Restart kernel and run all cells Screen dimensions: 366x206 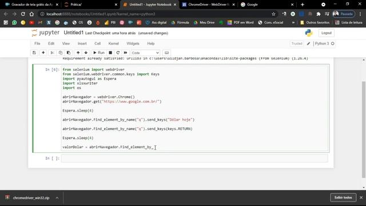[126, 53]
